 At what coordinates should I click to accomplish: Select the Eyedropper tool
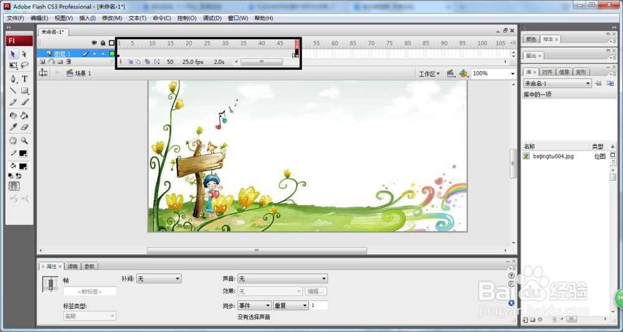point(13,128)
